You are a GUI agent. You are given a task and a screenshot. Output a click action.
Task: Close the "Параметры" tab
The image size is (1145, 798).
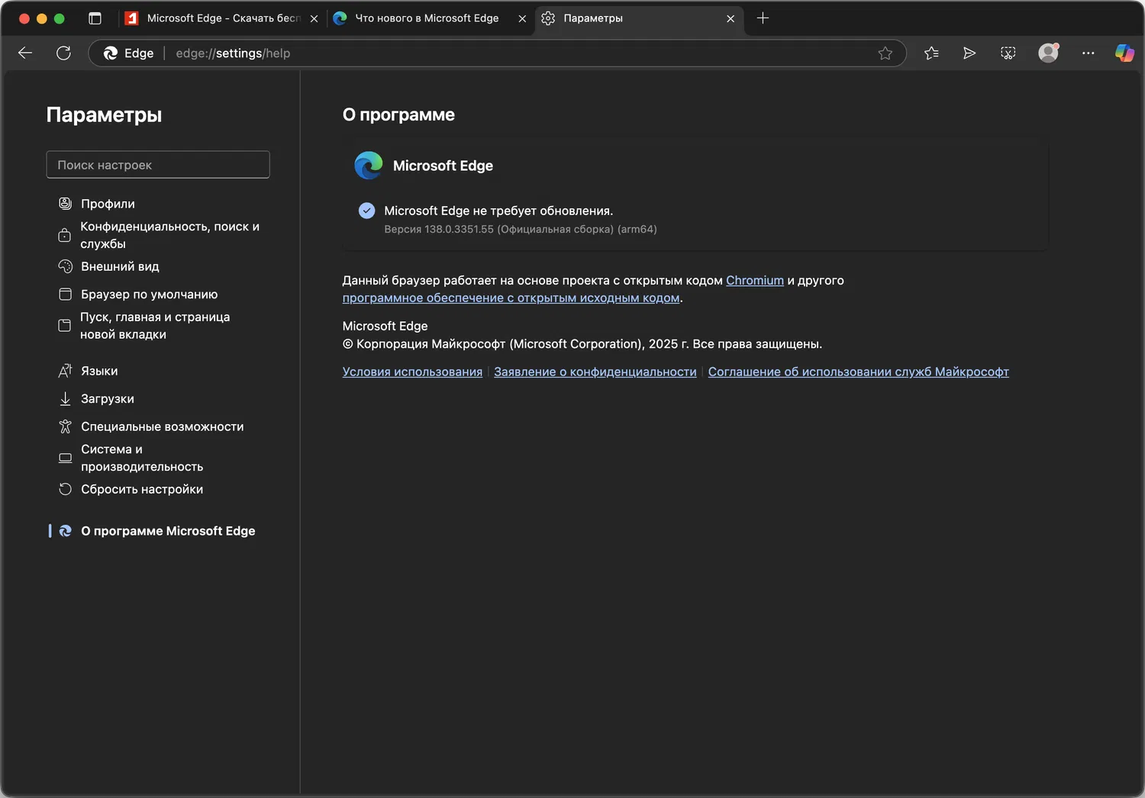coord(731,18)
